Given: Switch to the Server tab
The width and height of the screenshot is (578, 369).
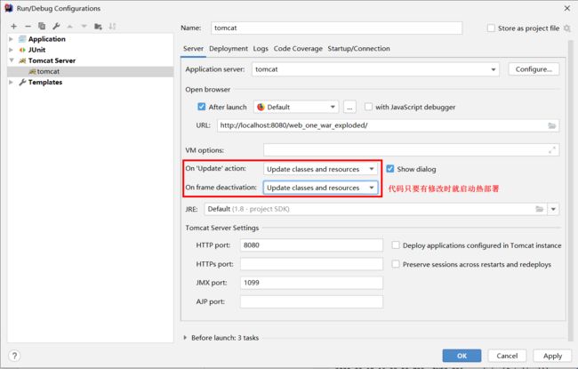Looking at the screenshot, I should [193, 49].
